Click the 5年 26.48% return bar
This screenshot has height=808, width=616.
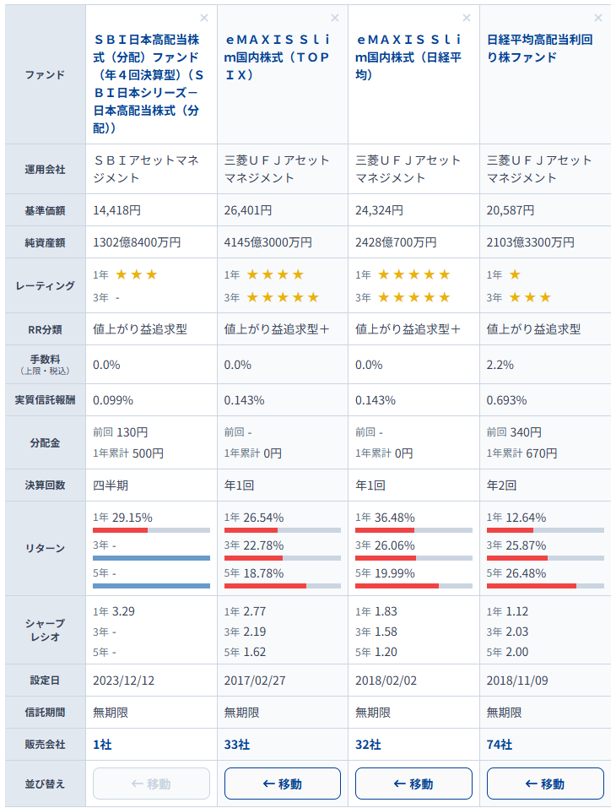click(545, 585)
